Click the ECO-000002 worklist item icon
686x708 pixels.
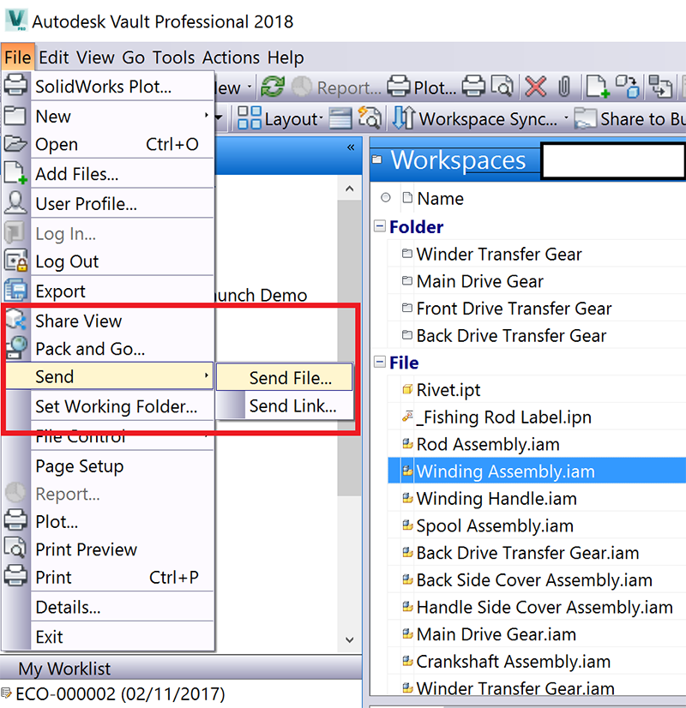(6, 693)
